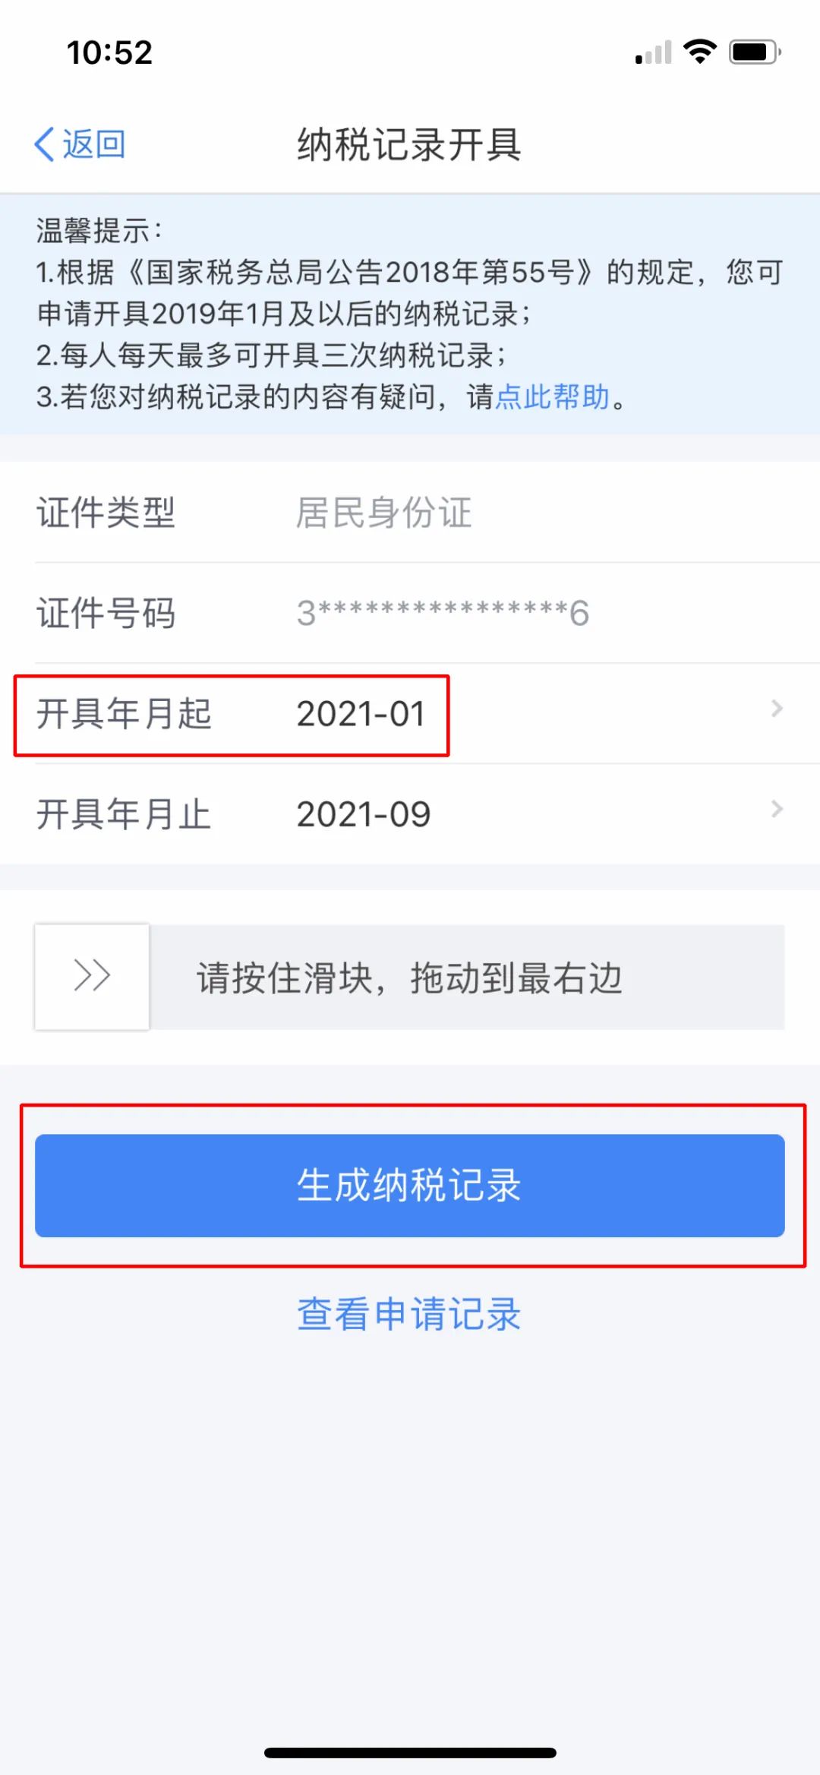Open the 查看申请记录 link

pyautogui.click(x=409, y=1314)
